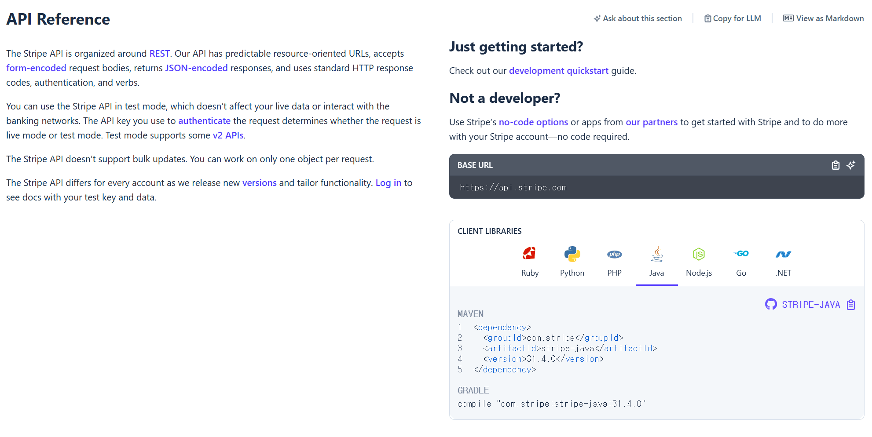872x437 pixels.
Task: Select the PHP client library icon
Action: click(x=614, y=254)
